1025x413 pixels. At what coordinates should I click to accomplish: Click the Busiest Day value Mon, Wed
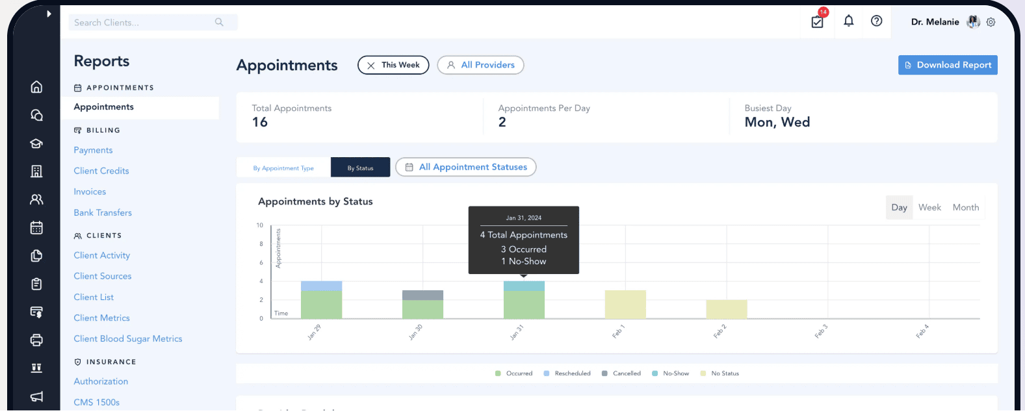[x=777, y=122]
